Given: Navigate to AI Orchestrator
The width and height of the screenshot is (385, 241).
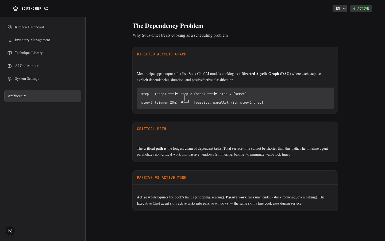Looking at the screenshot, I should click(43, 66).
